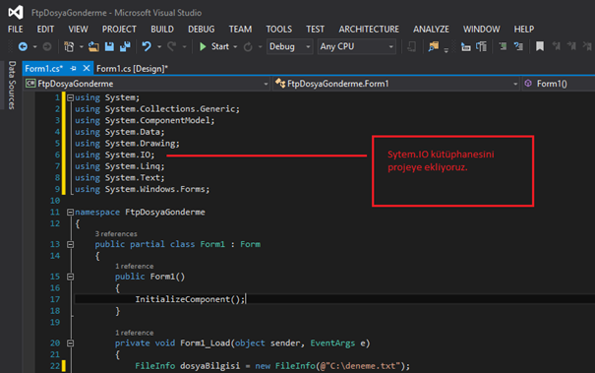This screenshot has width=595, height=373.
Task: Click the Comment Out lines icon
Action: [503, 46]
